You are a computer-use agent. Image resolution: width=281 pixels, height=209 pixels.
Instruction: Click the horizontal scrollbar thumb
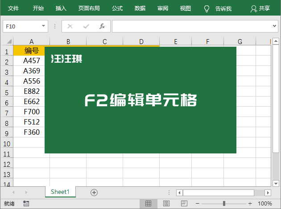click(219, 193)
